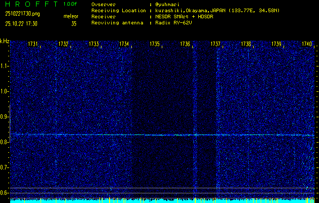
Task: Click the 1735 time marker
Action: (155, 44)
